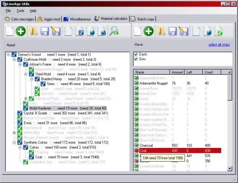Collapse the Braided Hemp node
This screenshot has height=183, width=238.
(x=32, y=79)
